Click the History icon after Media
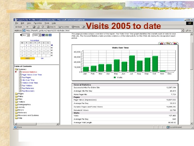This screenshot has height=146, width=194. pyautogui.click(x=83, y=27)
